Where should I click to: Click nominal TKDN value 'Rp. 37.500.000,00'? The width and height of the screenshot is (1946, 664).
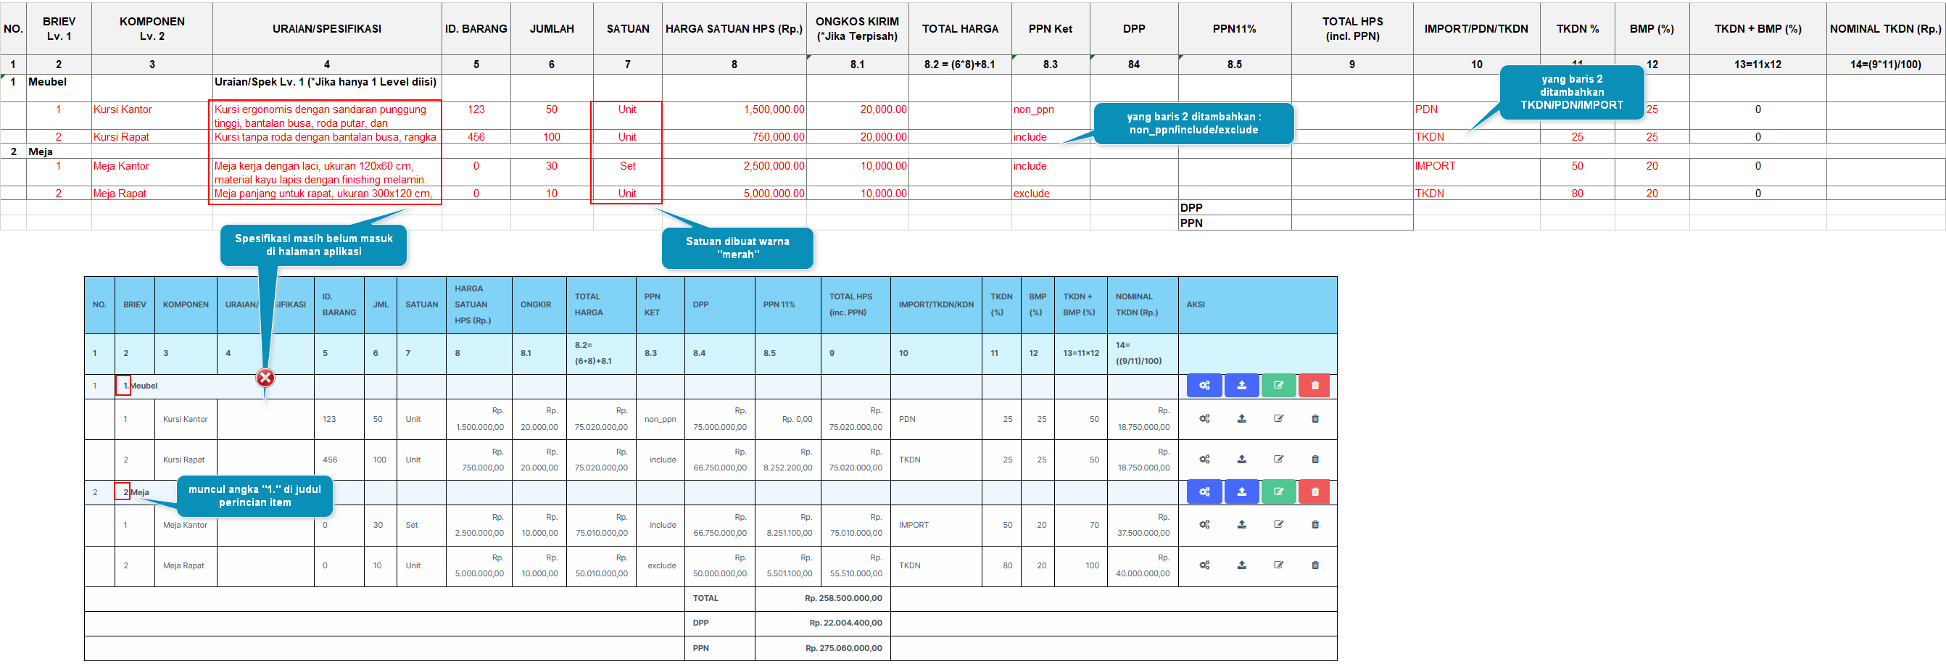point(1142,525)
